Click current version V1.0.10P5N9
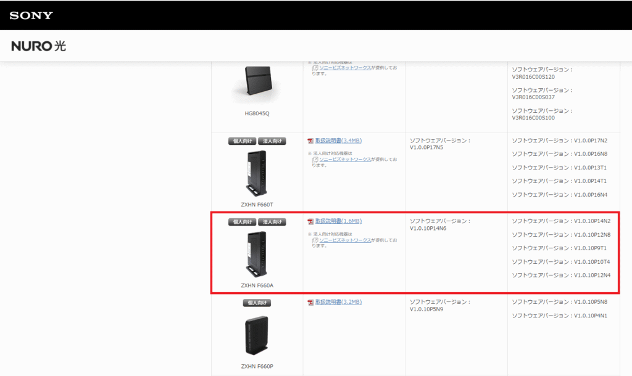Image resolution: width=632 pixels, height=376 pixels. click(426, 309)
